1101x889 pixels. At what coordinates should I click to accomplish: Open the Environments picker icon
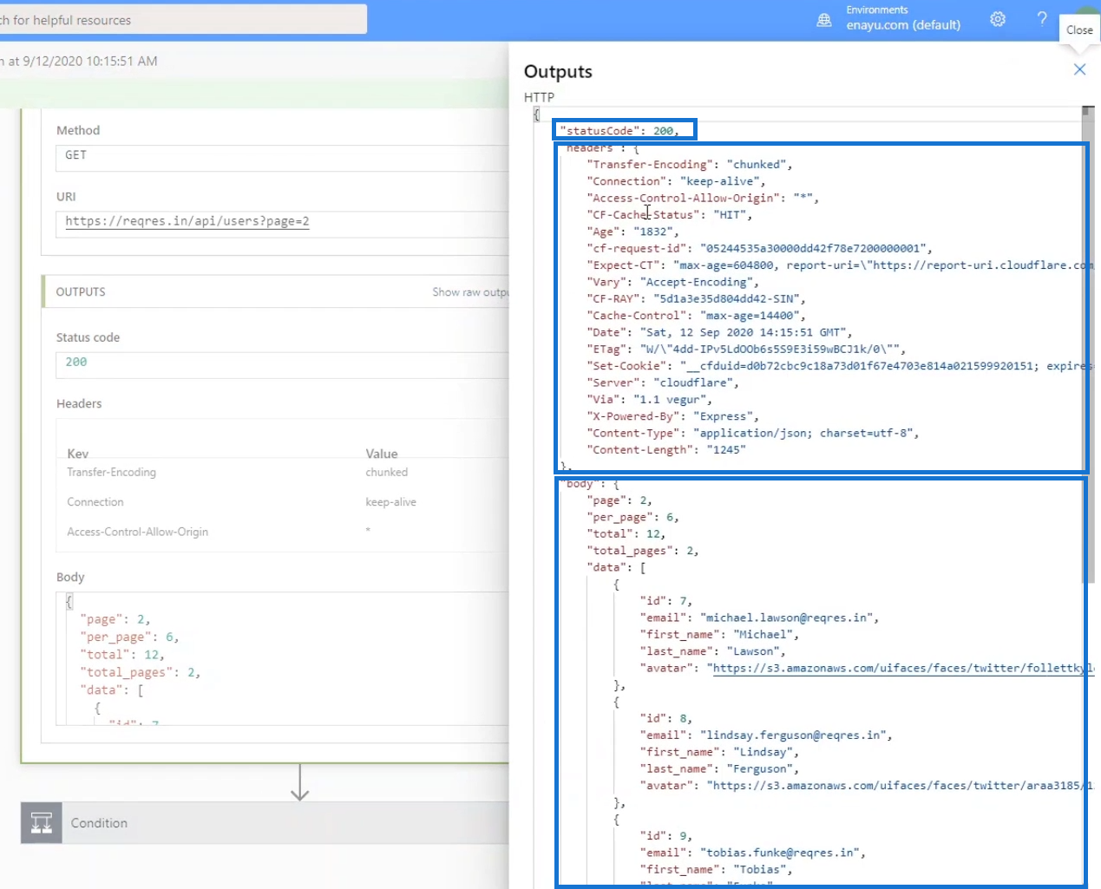coord(824,20)
